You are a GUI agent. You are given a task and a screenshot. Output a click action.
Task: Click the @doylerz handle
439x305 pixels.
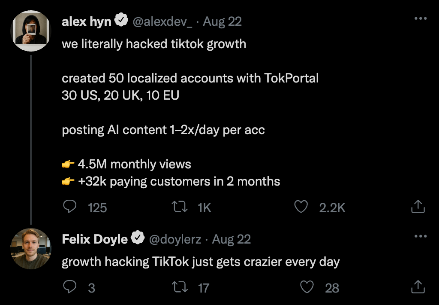click(175, 239)
